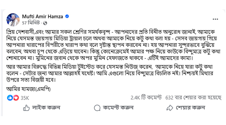Click the blue verified badge
226x125 pixels.
[x=67, y=17]
